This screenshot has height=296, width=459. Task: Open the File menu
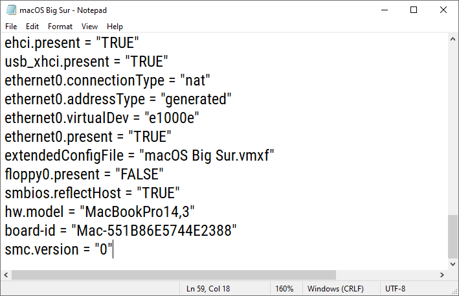[x=11, y=27]
